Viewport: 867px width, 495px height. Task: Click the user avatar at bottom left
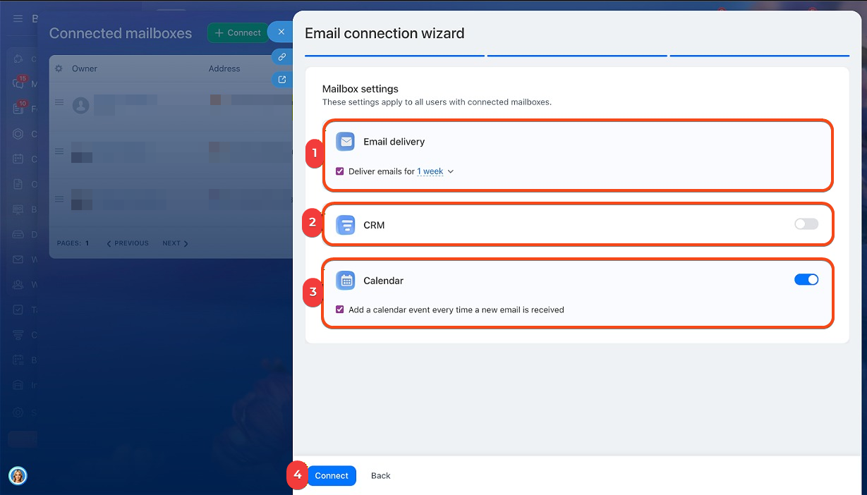tap(18, 476)
